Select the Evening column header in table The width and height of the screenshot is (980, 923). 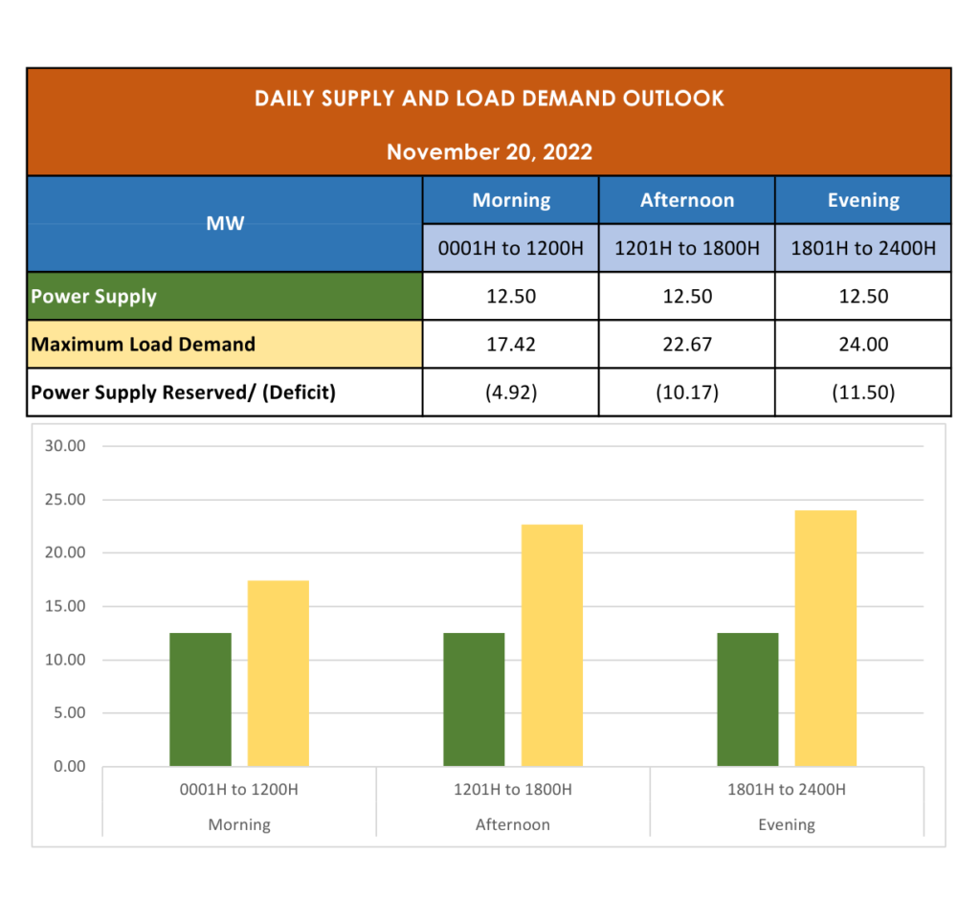click(863, 200)
